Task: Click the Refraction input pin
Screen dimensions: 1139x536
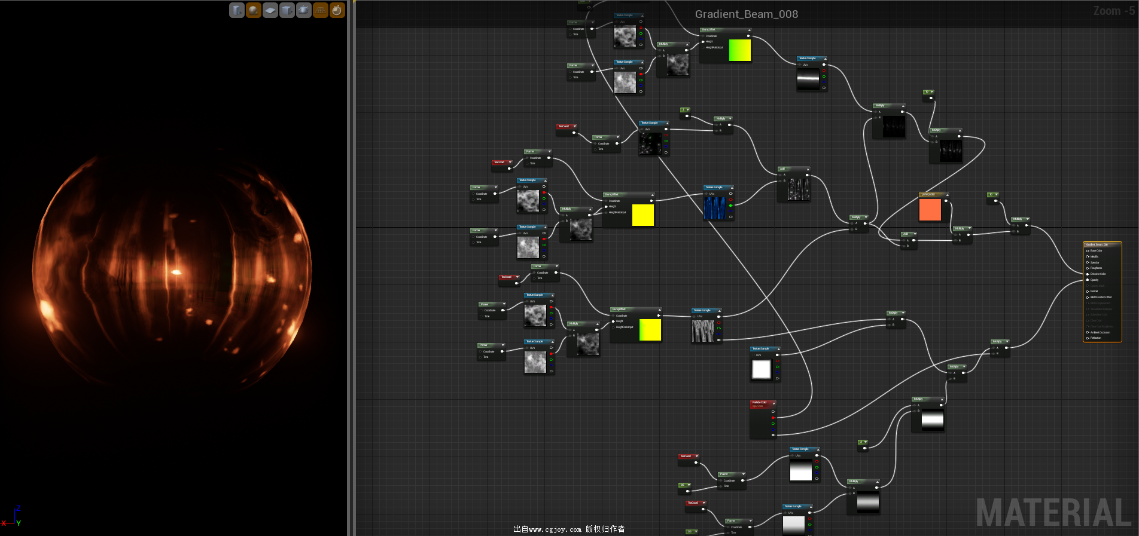Action: pos(1088,338)
